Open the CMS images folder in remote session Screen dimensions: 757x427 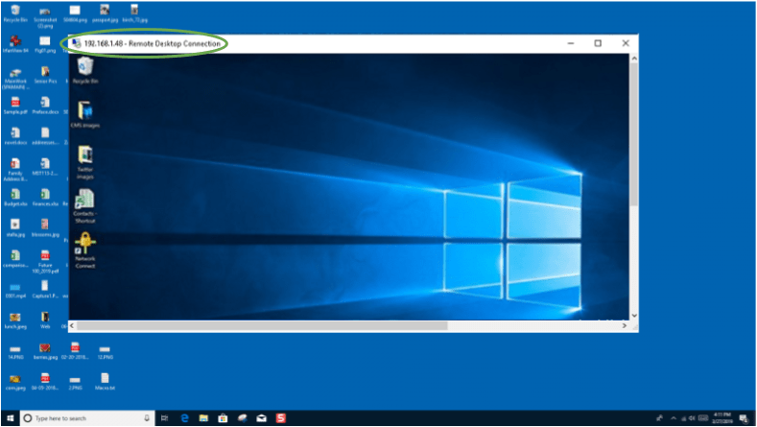point(85,114)
